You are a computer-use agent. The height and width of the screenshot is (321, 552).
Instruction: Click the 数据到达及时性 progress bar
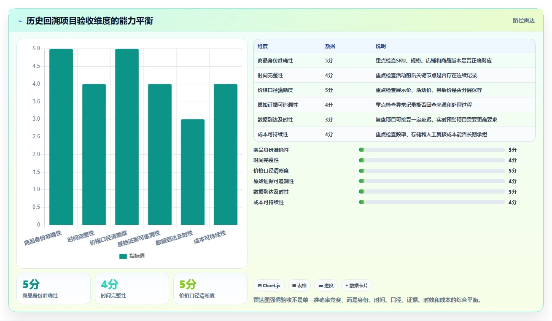[x=432, y=192]
